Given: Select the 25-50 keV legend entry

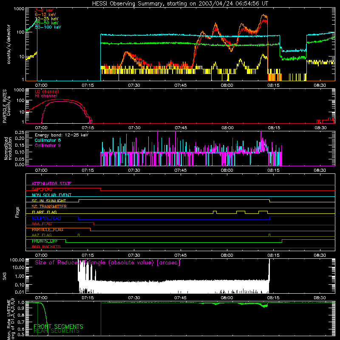Looking at the screenshot, I should [47, 23].
